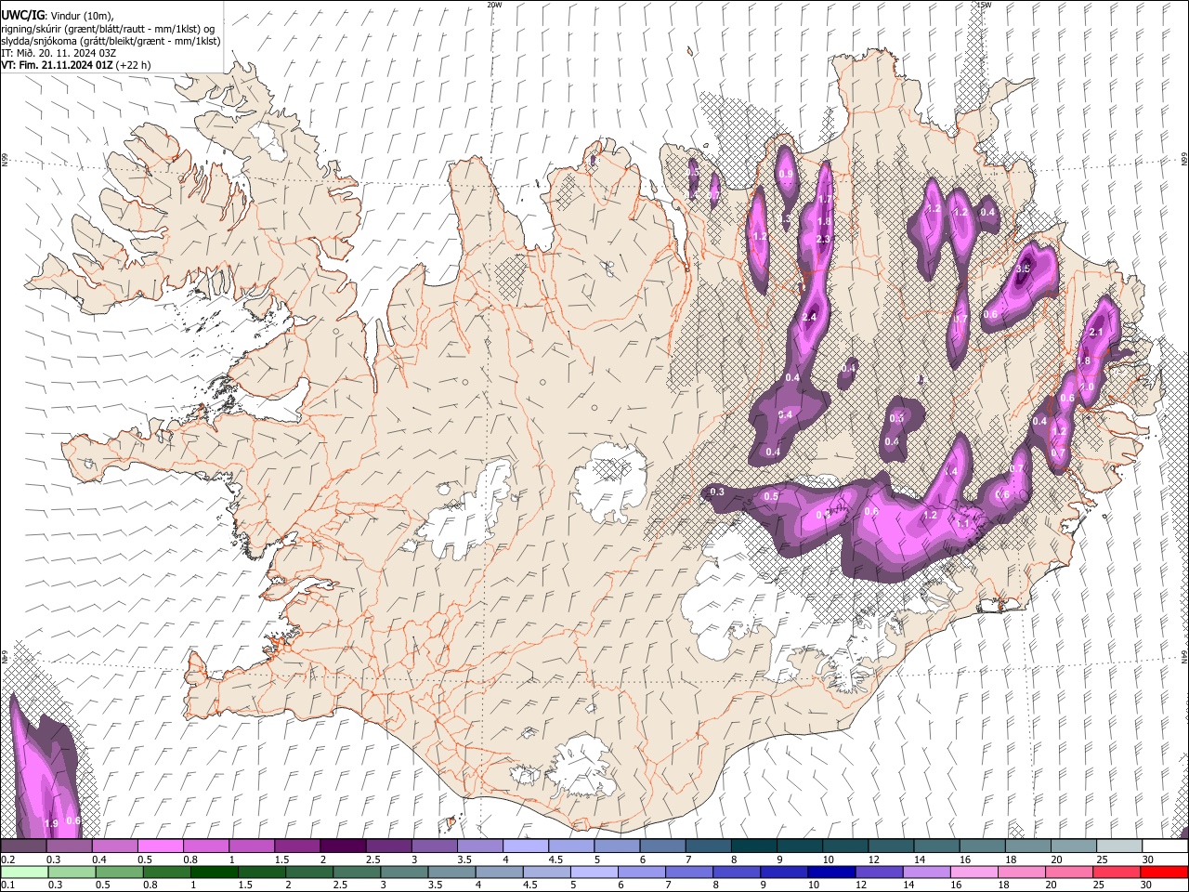
Task: Pick the darkest purple 2–2.5 upper legend swatch
Action: coord(343,846)
